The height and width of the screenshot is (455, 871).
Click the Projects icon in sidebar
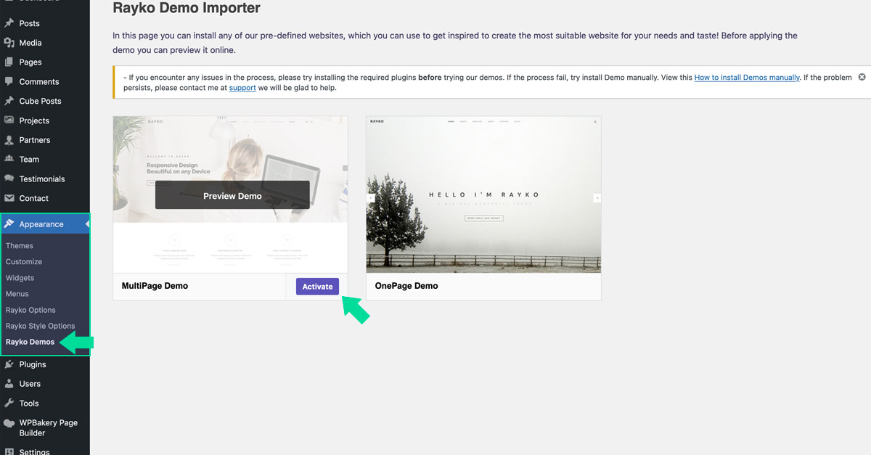click(9, 120)
